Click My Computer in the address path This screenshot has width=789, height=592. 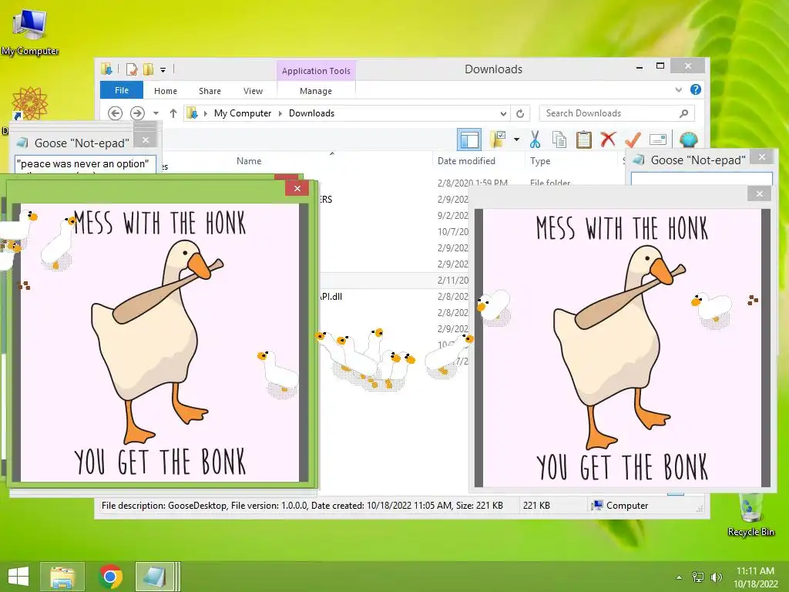click(x=243, y=113)
